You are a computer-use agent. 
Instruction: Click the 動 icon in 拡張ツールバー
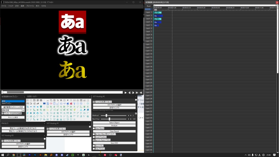[58, 119]
